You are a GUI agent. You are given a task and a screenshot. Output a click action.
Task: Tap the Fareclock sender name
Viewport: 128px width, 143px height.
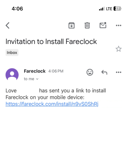point(35,71)
